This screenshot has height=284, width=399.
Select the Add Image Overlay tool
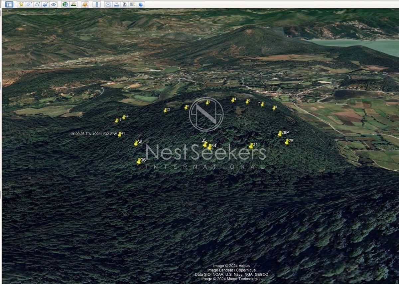pos(46,4)
